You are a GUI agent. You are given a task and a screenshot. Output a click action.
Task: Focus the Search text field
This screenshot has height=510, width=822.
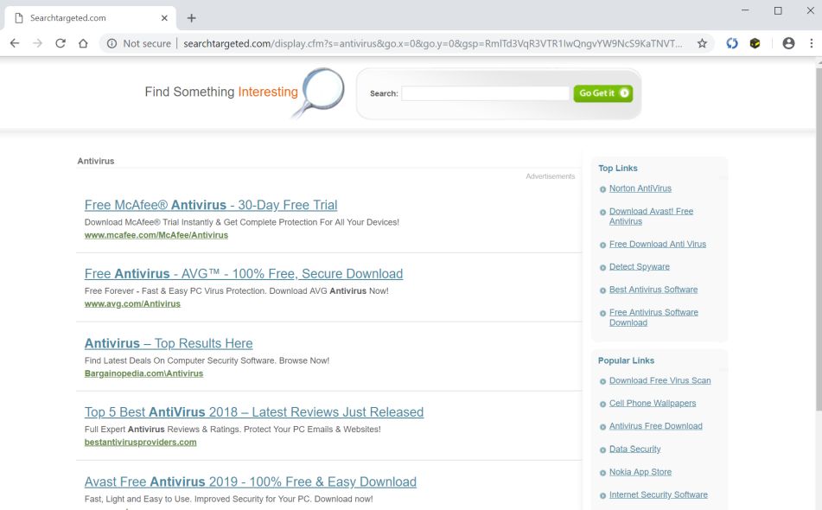click(x=485, y=93)
